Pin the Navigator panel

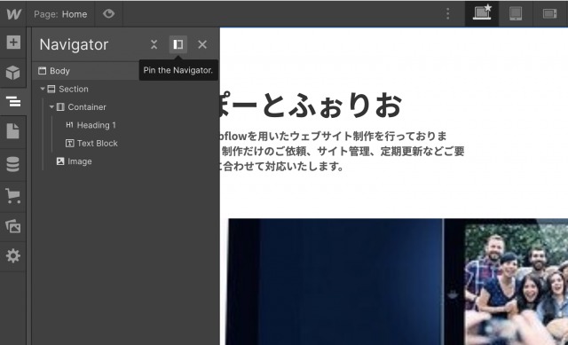[x=177, y=44]
